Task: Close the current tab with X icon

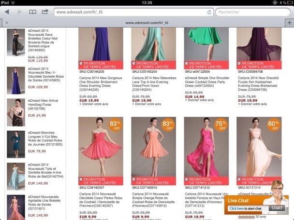Action: [6, 23]
